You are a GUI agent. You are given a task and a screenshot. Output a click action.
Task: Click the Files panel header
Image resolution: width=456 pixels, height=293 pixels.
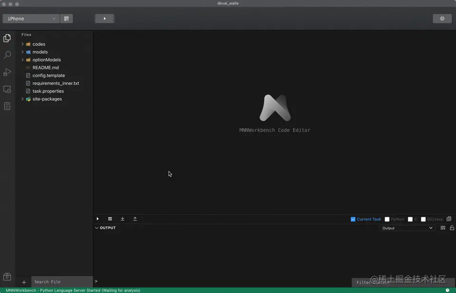coord(26,35)
